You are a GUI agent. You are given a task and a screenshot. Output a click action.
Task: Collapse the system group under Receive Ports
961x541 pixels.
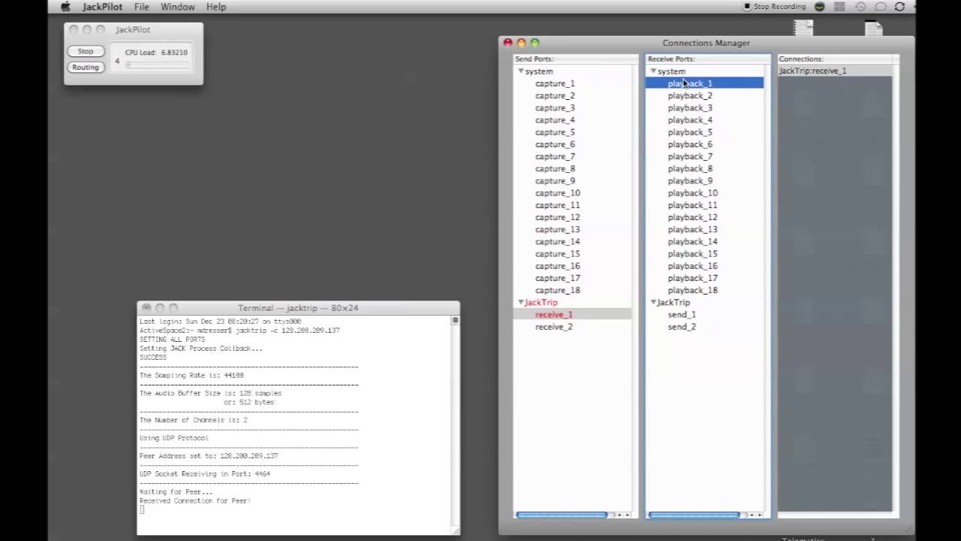coord(653,71)
